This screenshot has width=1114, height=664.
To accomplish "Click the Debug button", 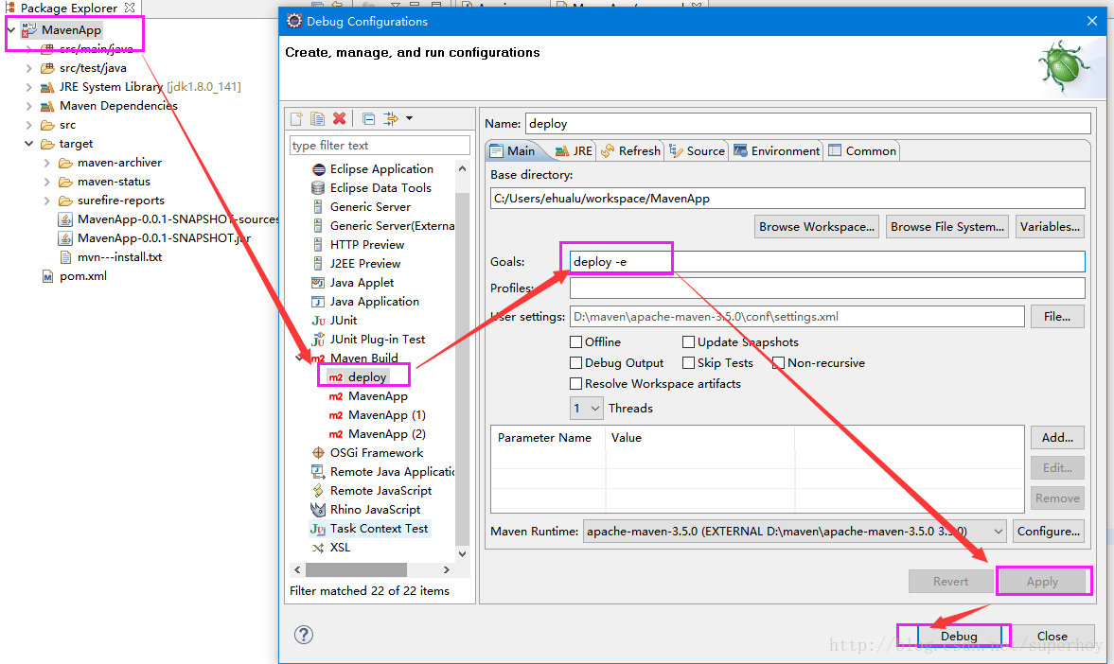I will click(x=959, y=637).
